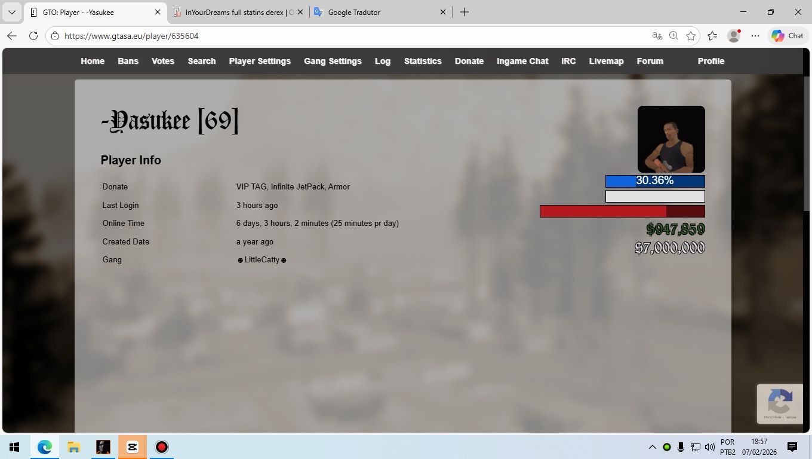Open the zoom magnifier icon in address bar
This screenshot has height=459, width=812.
coord(673,36)
